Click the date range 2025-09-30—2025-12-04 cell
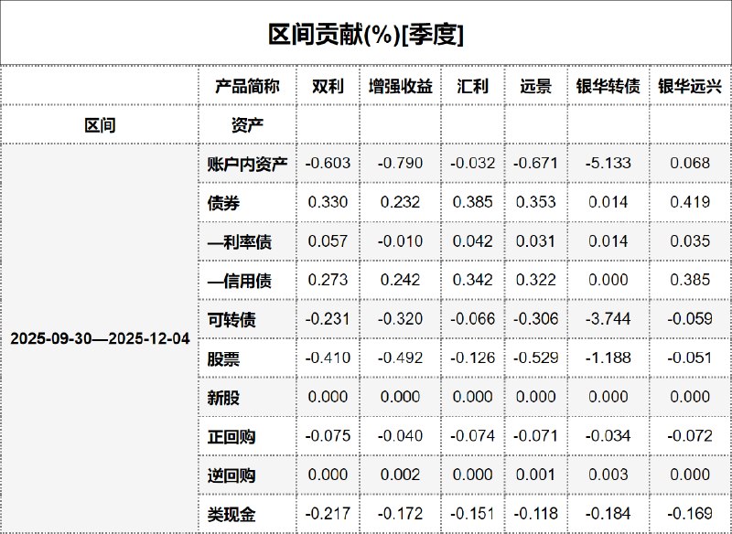 (100, 338)
